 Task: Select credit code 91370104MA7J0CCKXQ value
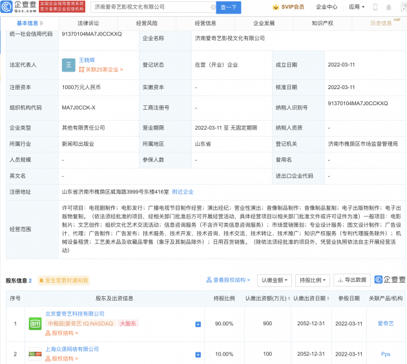[92, 34]
